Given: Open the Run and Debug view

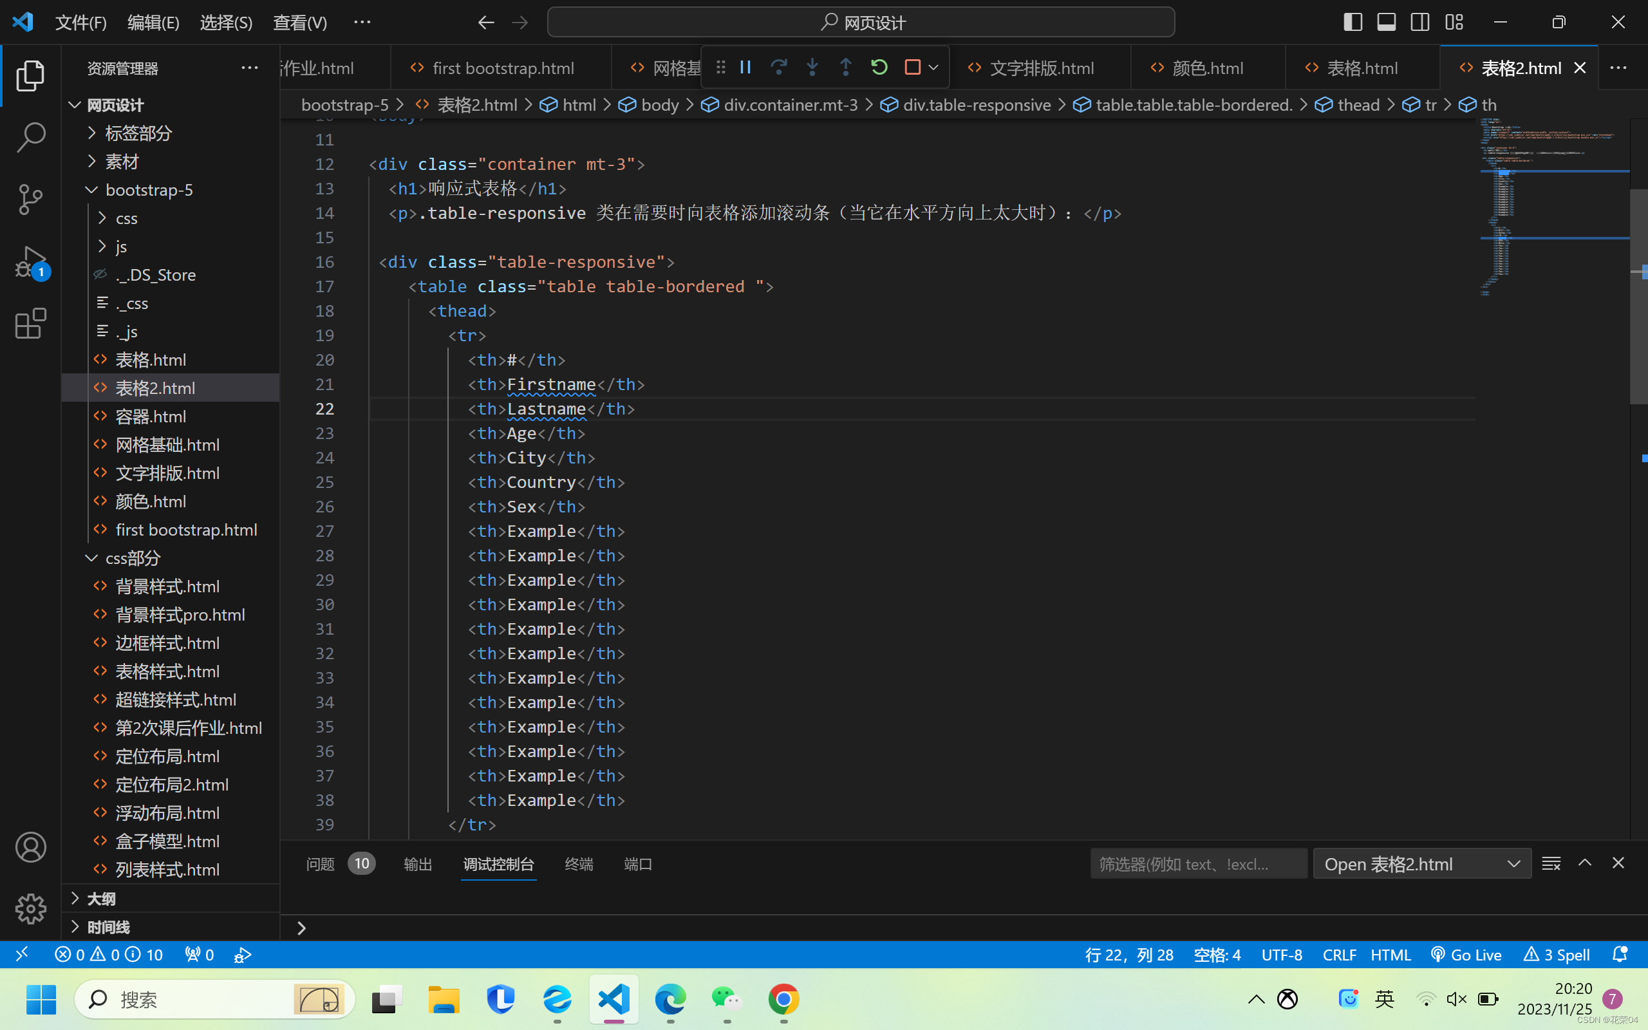Looking at the screenshot, I should pyautogui.click(x=31, y=261).
